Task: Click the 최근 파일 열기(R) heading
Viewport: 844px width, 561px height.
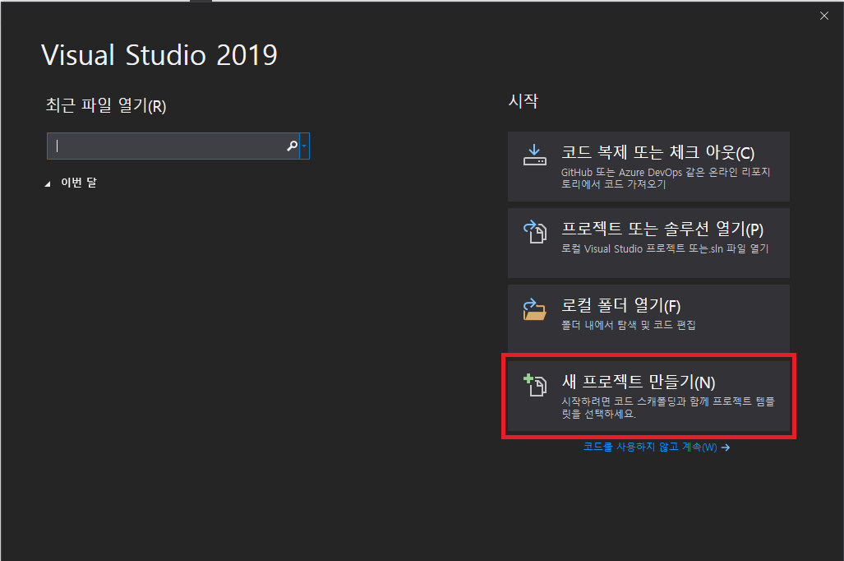Action: [105, 105]
